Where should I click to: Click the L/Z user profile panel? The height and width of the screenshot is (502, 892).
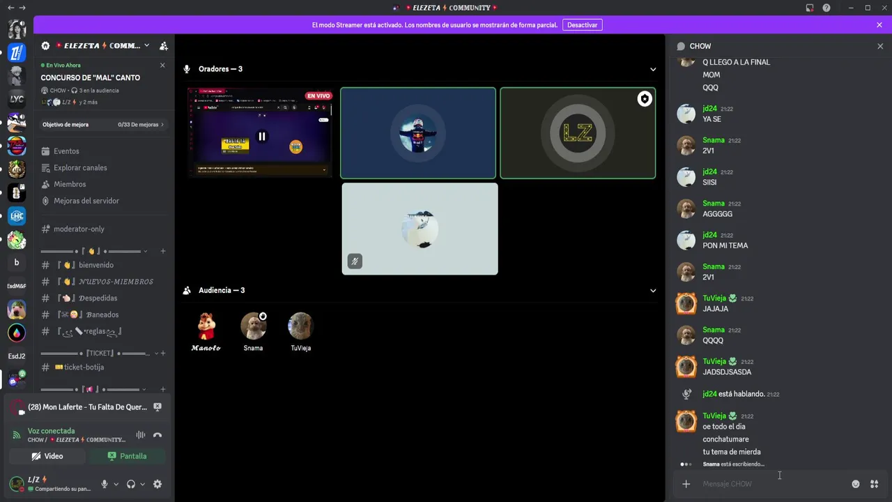(50, 484)
